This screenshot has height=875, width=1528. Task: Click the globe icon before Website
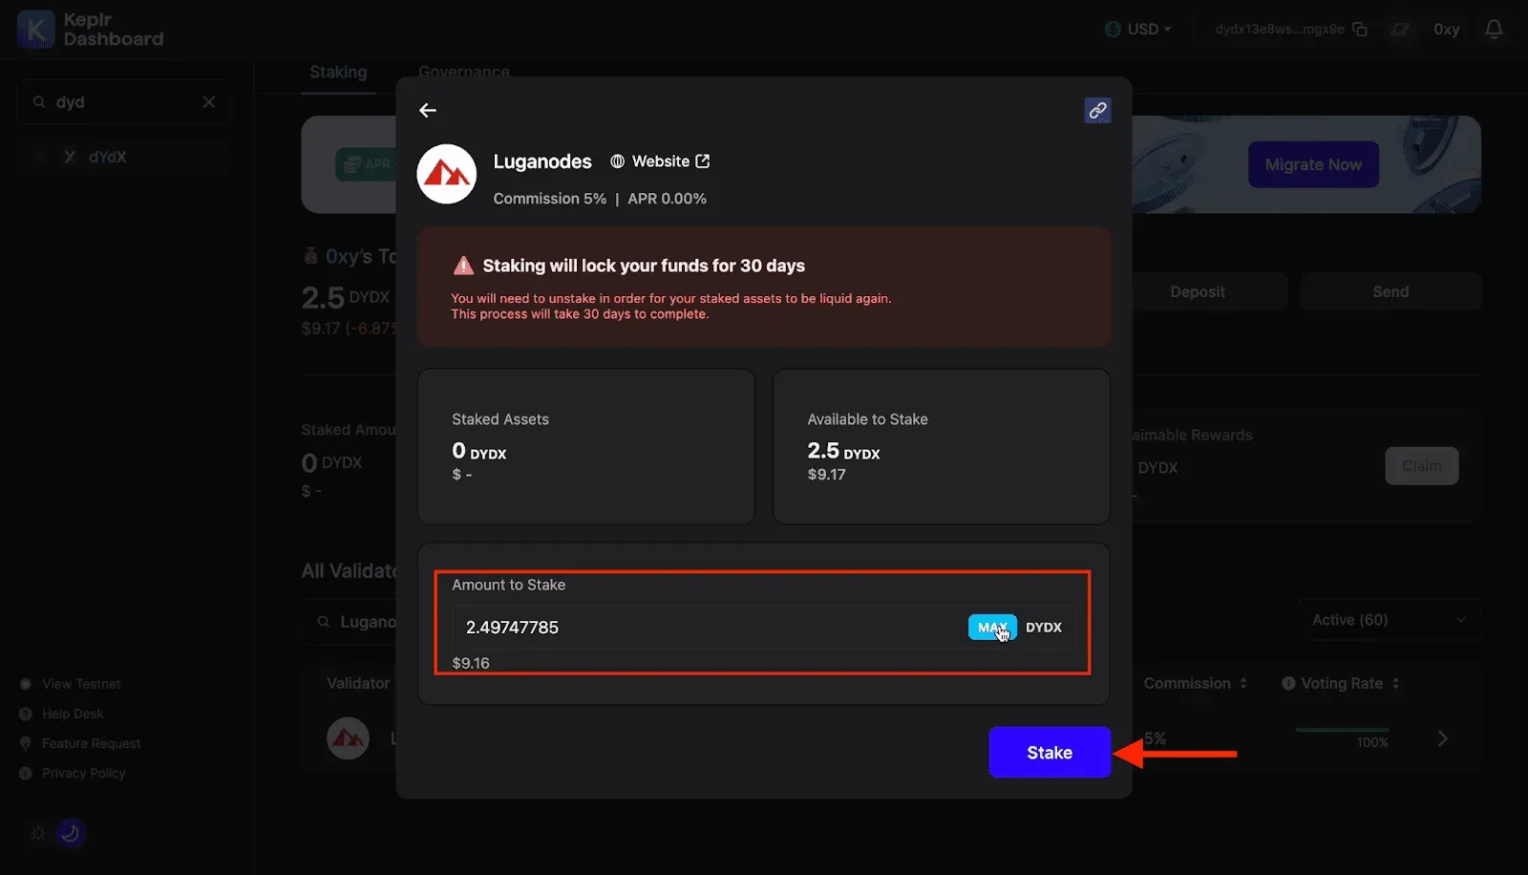tap(618, 161)
